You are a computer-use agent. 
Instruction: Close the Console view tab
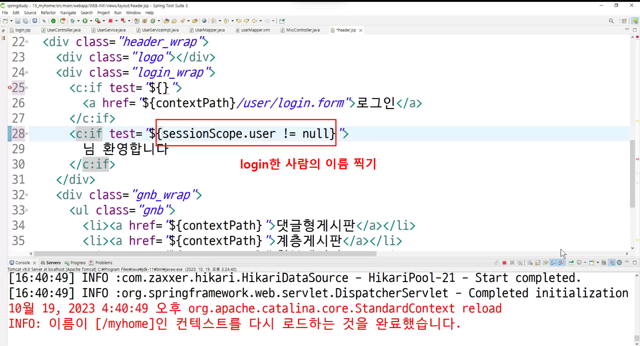pos(34,263)
